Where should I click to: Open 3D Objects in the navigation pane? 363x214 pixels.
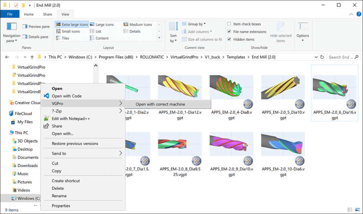(x=25, y=141)
